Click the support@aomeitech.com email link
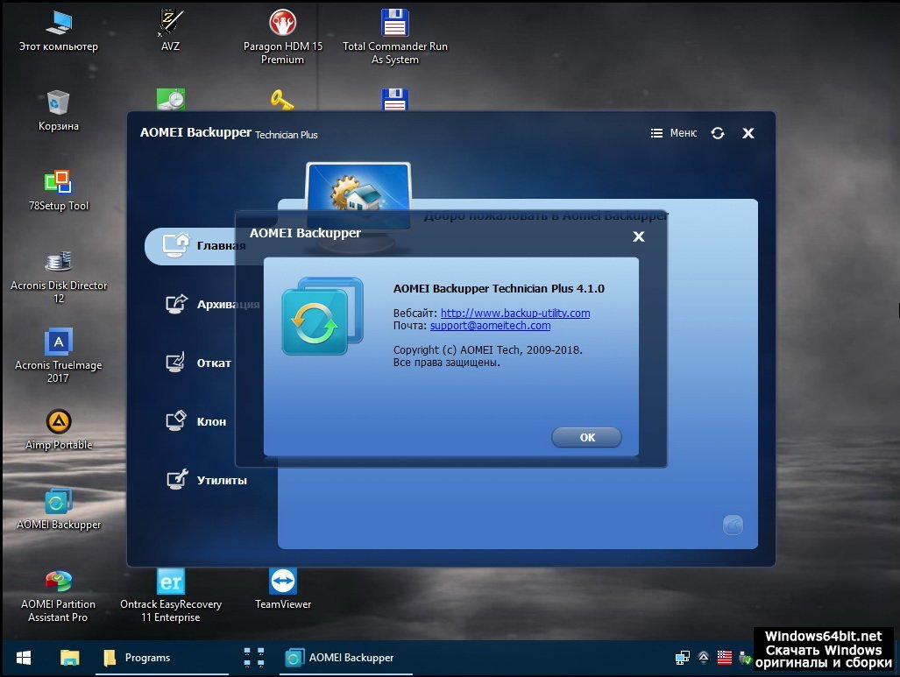 (x=490, y=326)
